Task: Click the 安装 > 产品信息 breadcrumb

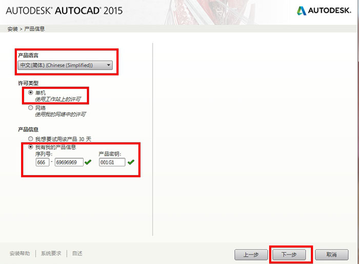Action: click(x=26, y=29)
